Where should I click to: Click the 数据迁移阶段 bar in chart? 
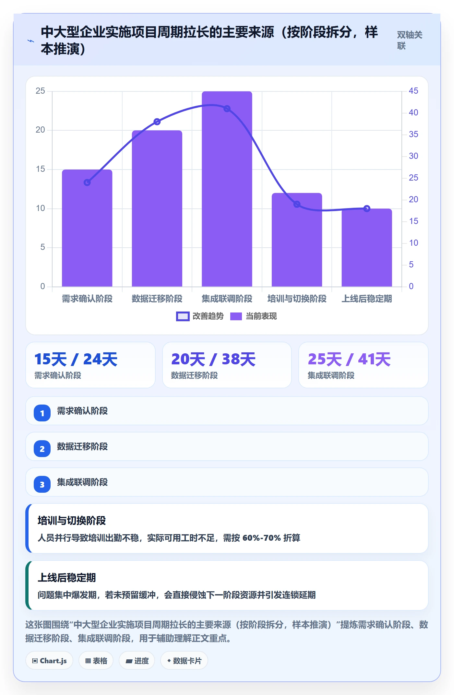pos(157,208)
